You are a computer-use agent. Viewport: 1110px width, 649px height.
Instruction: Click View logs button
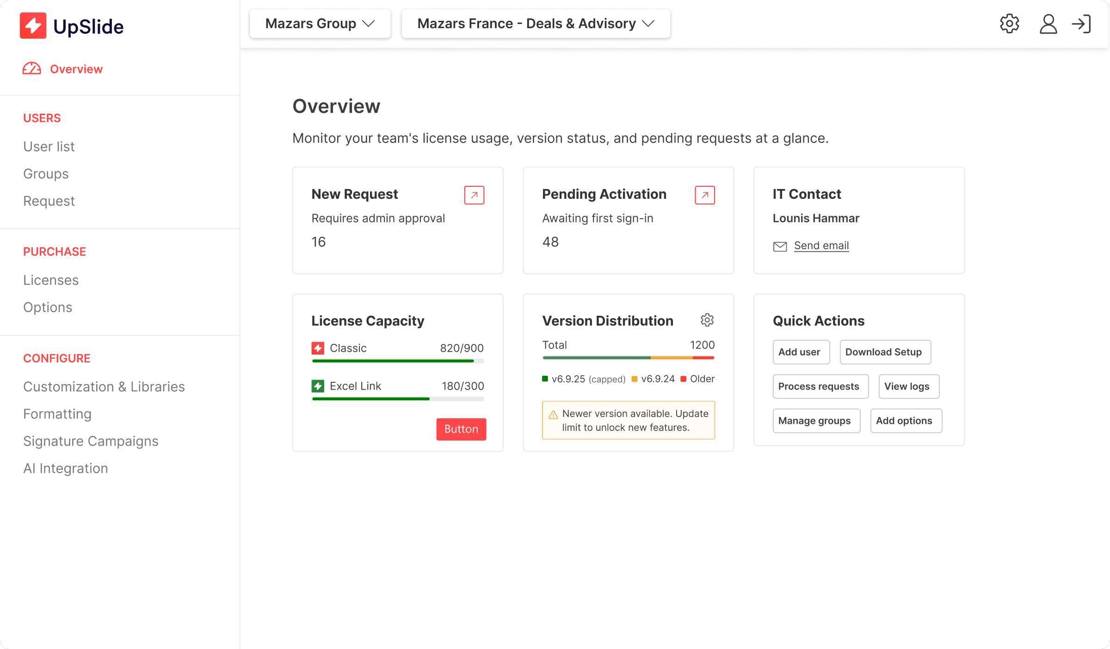909,386
